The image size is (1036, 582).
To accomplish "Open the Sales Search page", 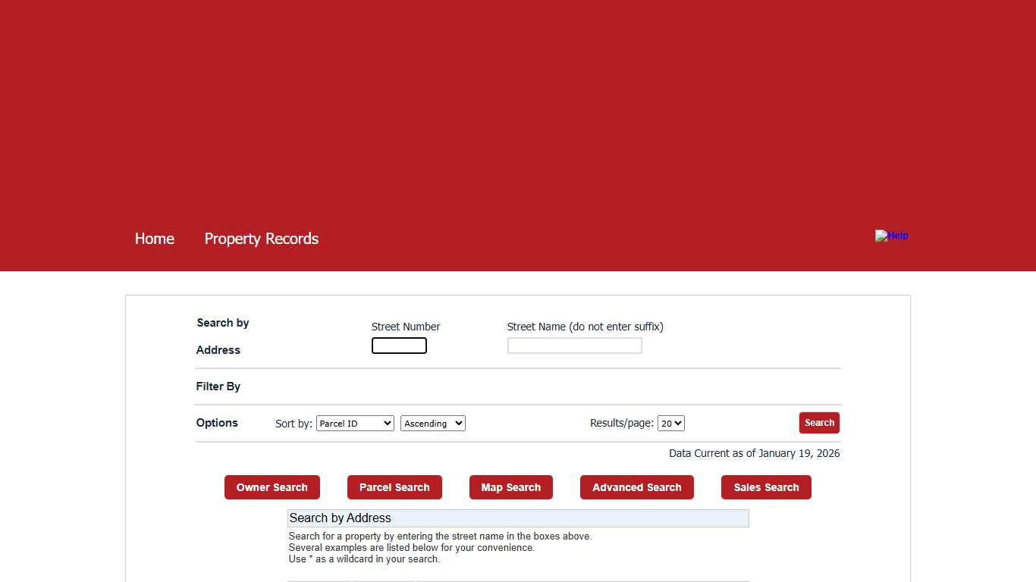I will click(766, 487).
